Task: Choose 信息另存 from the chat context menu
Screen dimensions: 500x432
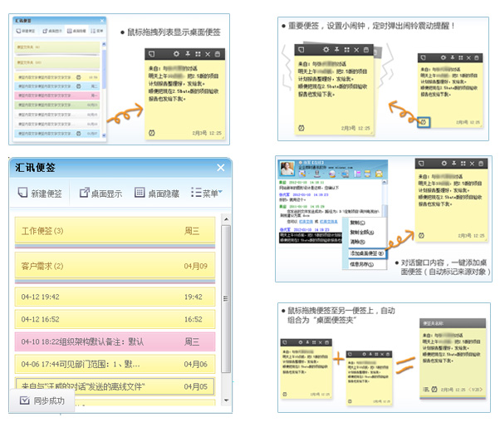Action: 361,264
